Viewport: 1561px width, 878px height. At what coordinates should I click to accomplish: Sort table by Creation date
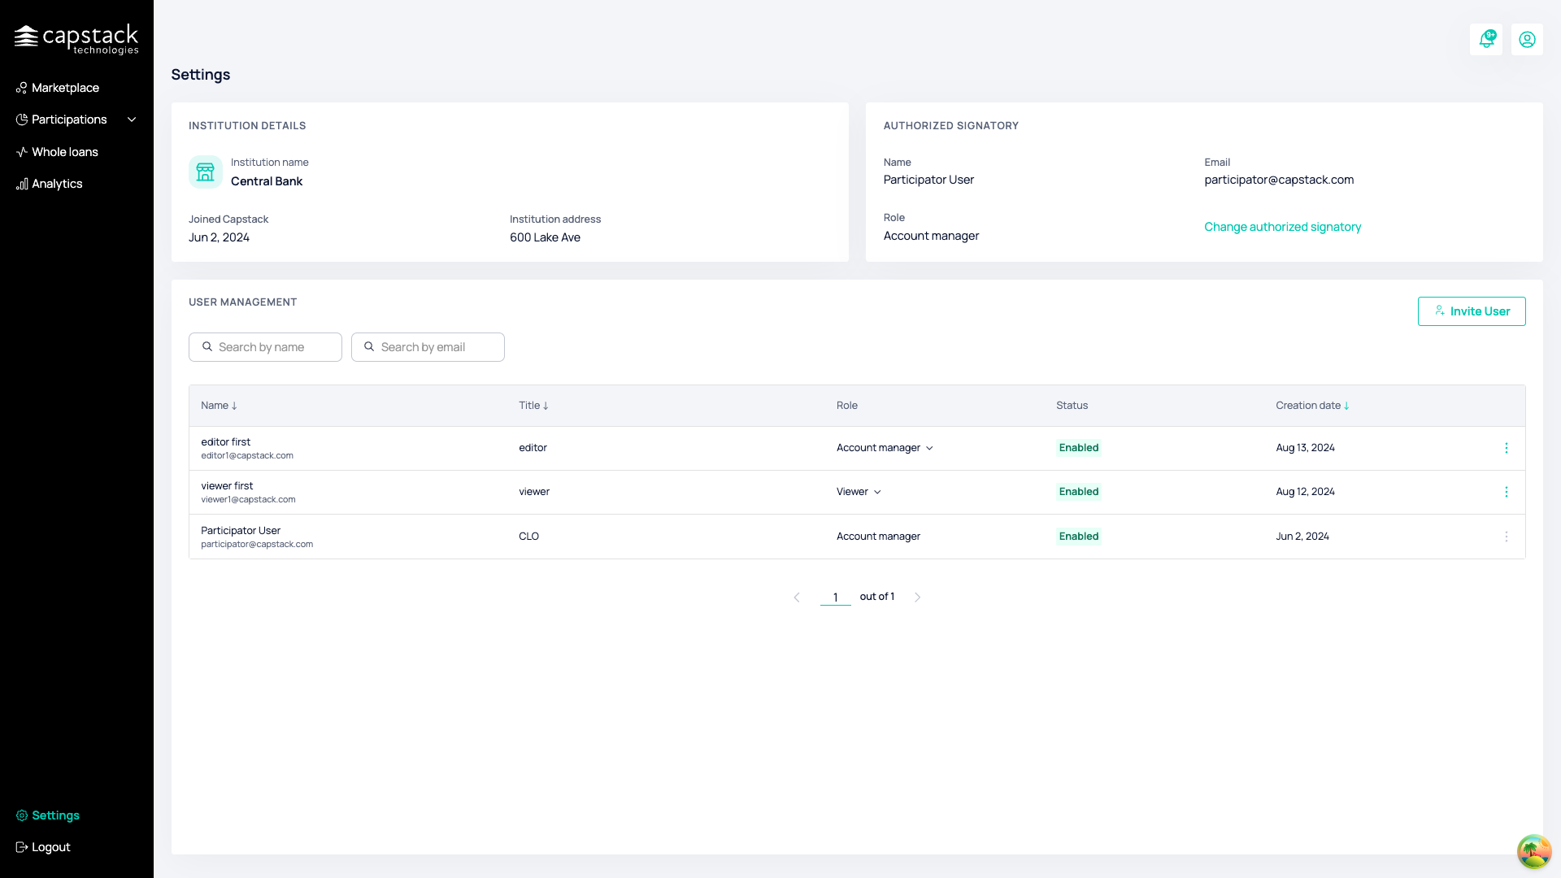click(x=1312, y=406)
